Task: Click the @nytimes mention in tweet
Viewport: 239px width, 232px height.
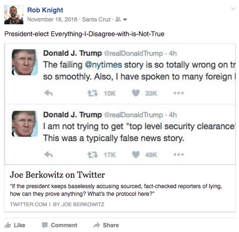Action: [x=103, y=65]
